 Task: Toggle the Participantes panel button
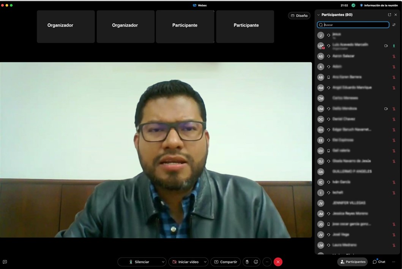353,262
